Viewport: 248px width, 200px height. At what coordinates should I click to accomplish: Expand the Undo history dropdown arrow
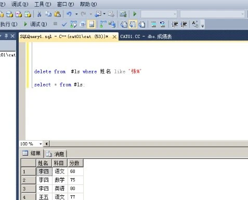76,14
